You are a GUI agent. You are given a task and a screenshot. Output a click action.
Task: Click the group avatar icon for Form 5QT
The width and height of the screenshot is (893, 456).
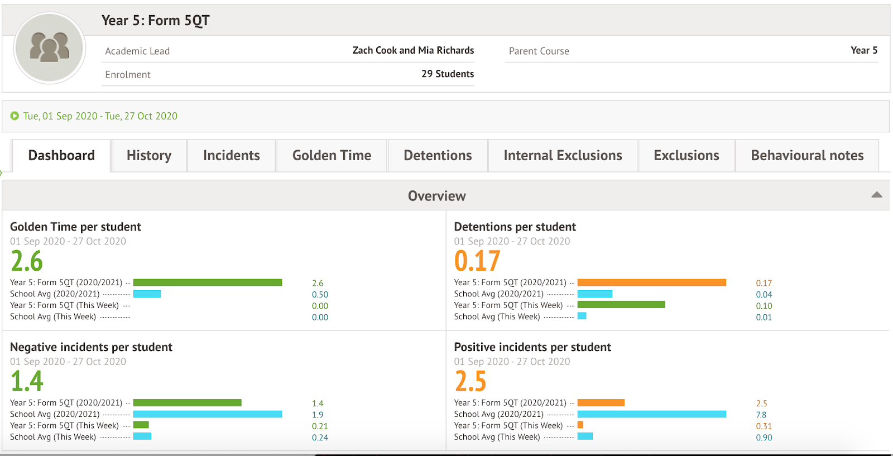[x=50, y=48]
